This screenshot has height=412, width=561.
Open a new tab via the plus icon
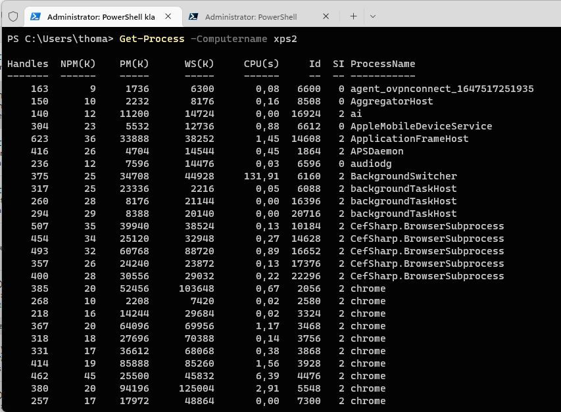354,16
